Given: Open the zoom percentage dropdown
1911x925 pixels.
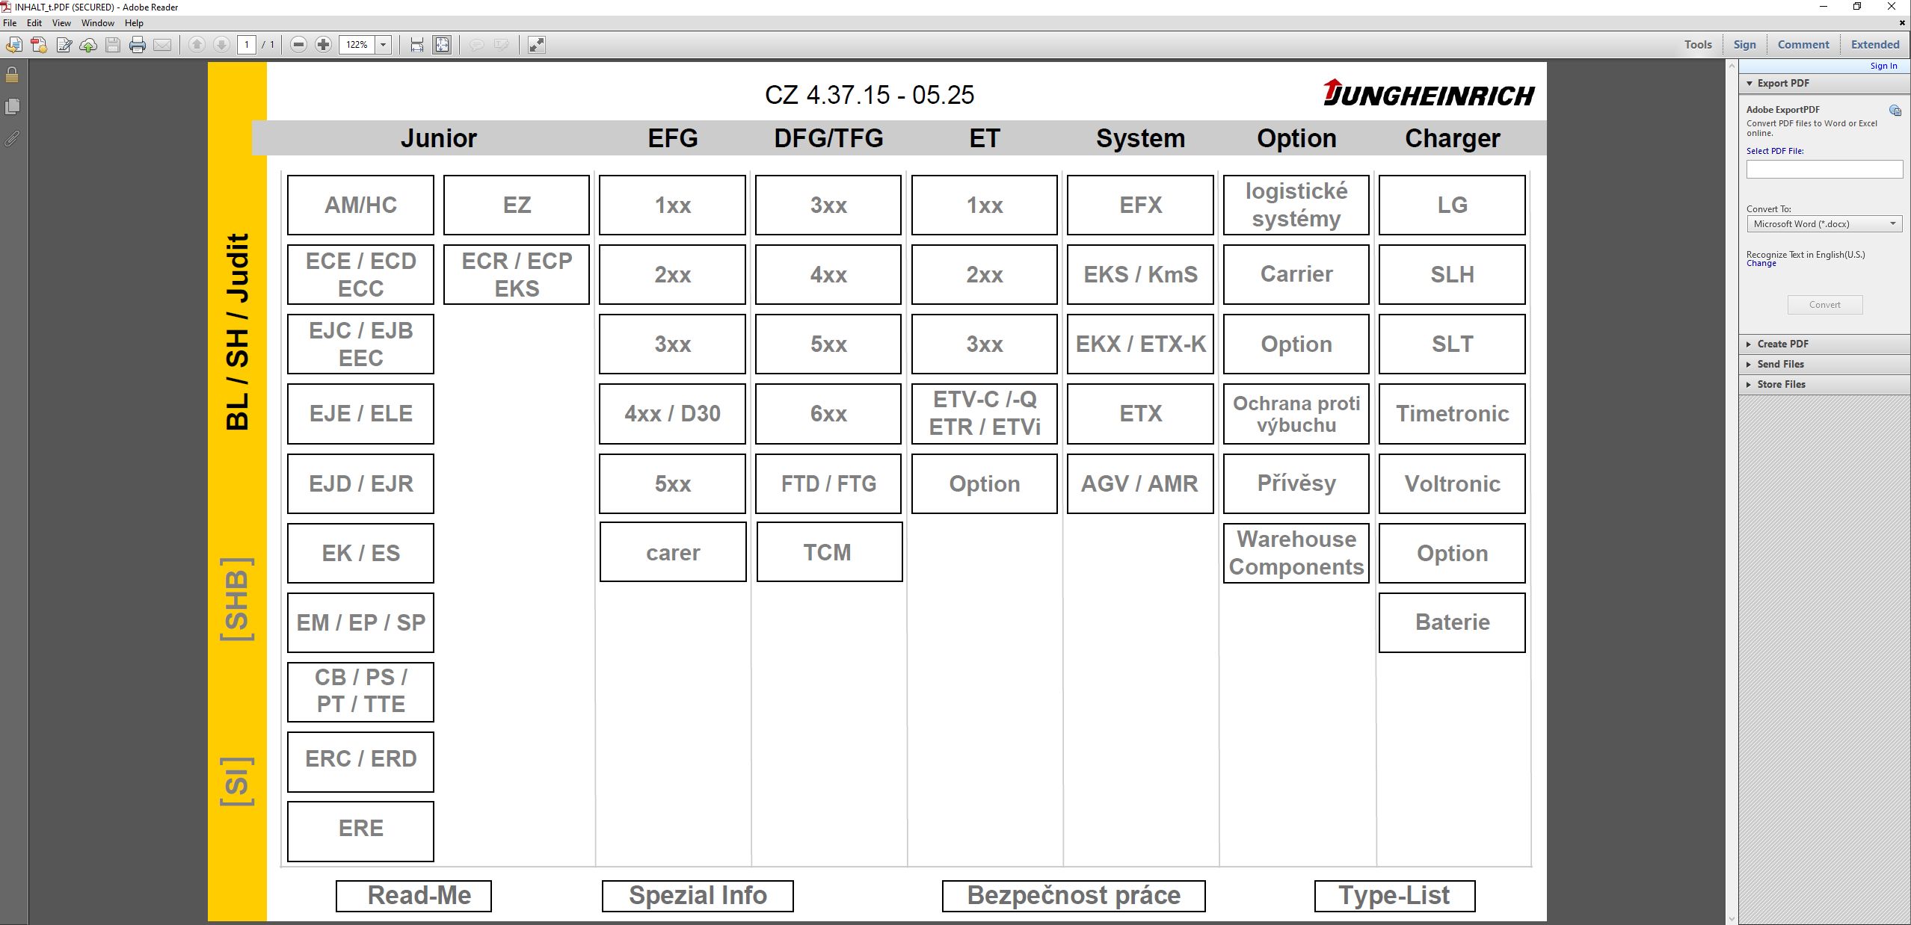Looking at the screenshot, I should click(x=382, y=45).
